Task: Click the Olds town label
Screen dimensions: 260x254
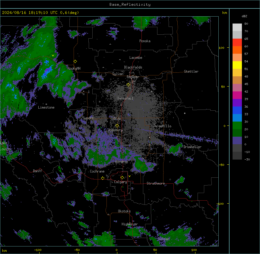Action: point(117,119)
